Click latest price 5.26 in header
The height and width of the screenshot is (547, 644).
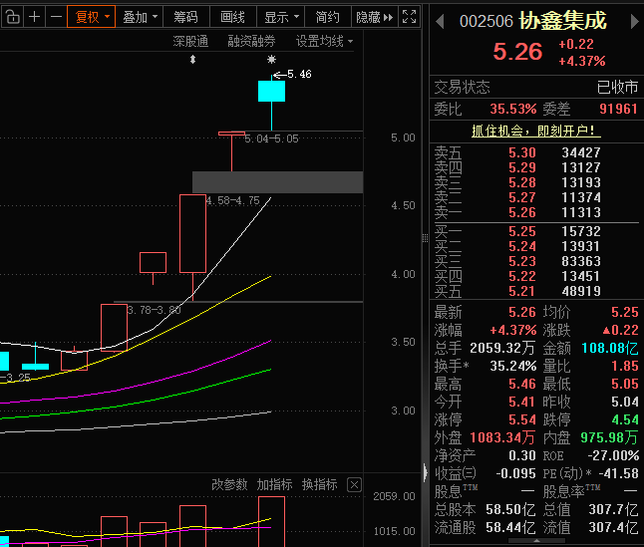coord(517,52)
